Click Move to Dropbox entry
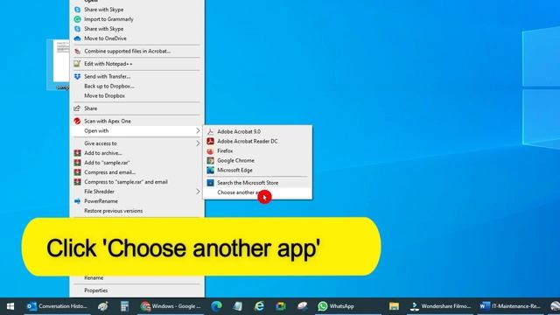 click(x=137, y=95)
